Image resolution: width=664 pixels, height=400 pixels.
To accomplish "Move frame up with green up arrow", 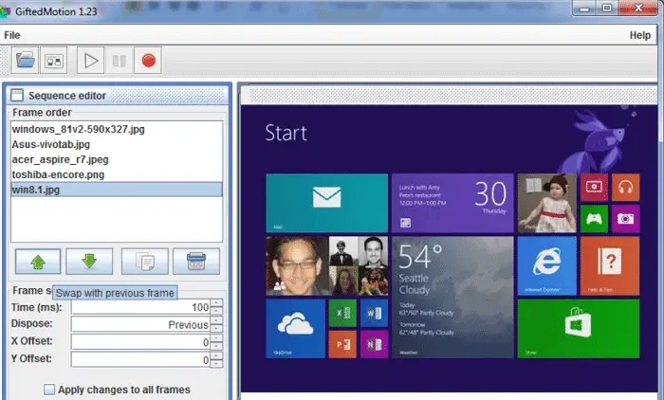I will click(x=38, y=262).
